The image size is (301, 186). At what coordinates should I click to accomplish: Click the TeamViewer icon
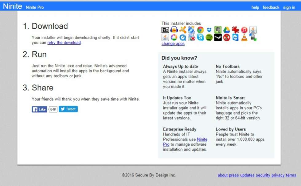pyautogui.click(x=235, y=37)
